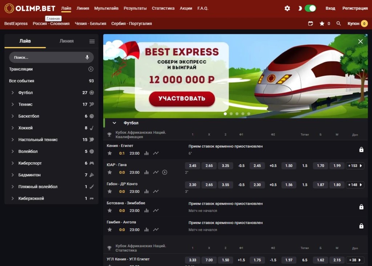Open Все события list
The image size is (372, 266).
[x=51, y=81]
